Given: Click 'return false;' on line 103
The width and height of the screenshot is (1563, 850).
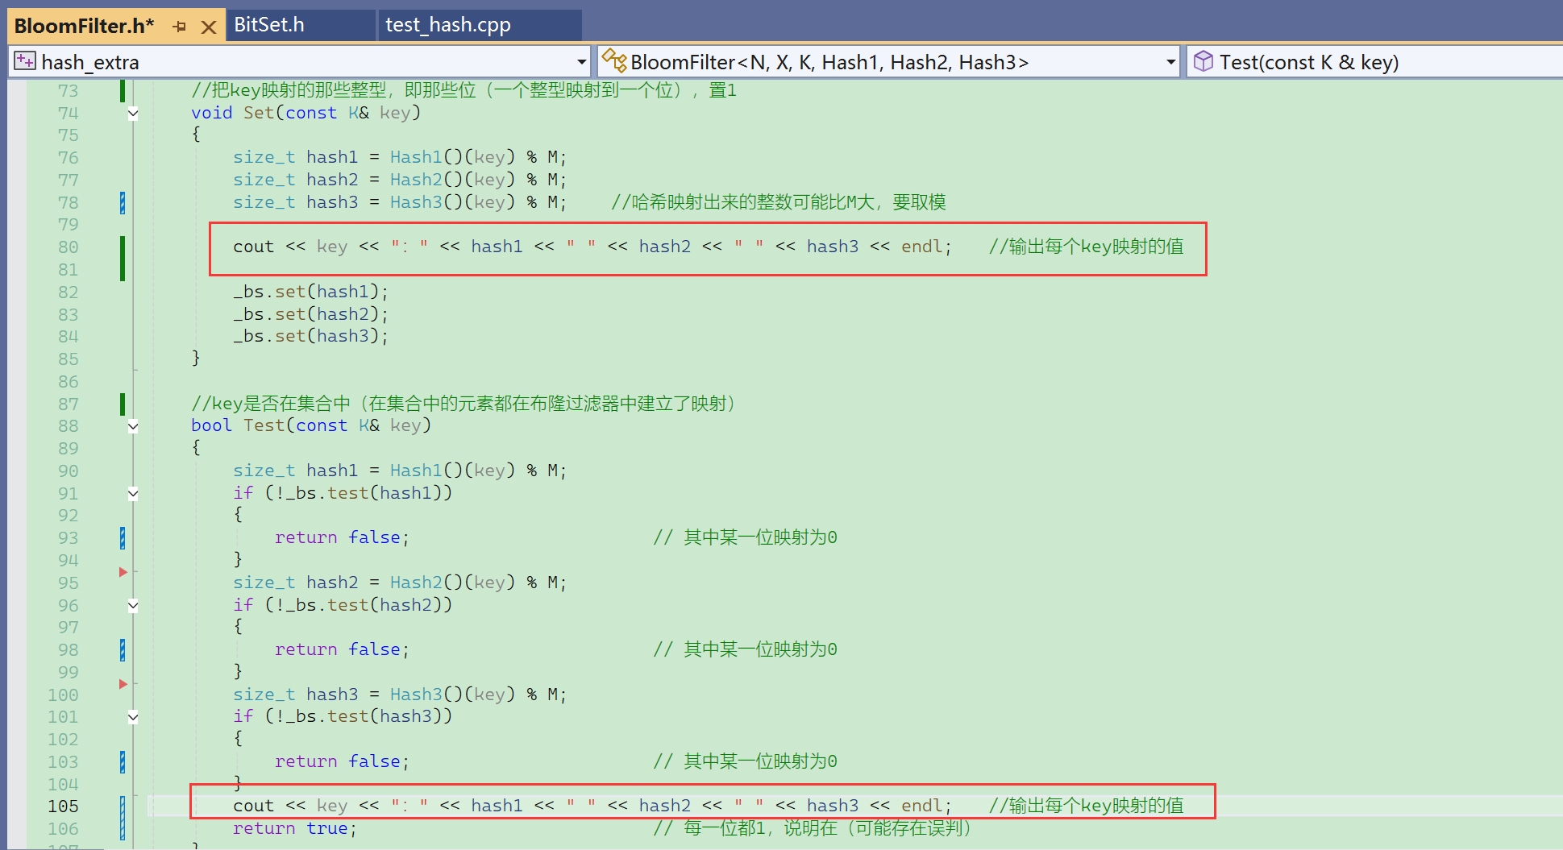Looking at the screenshot, I should [x=343, y=761].
